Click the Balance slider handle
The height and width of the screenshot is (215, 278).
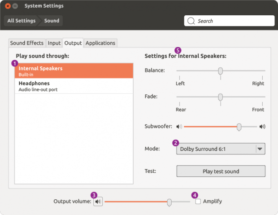tap(220, 71)
